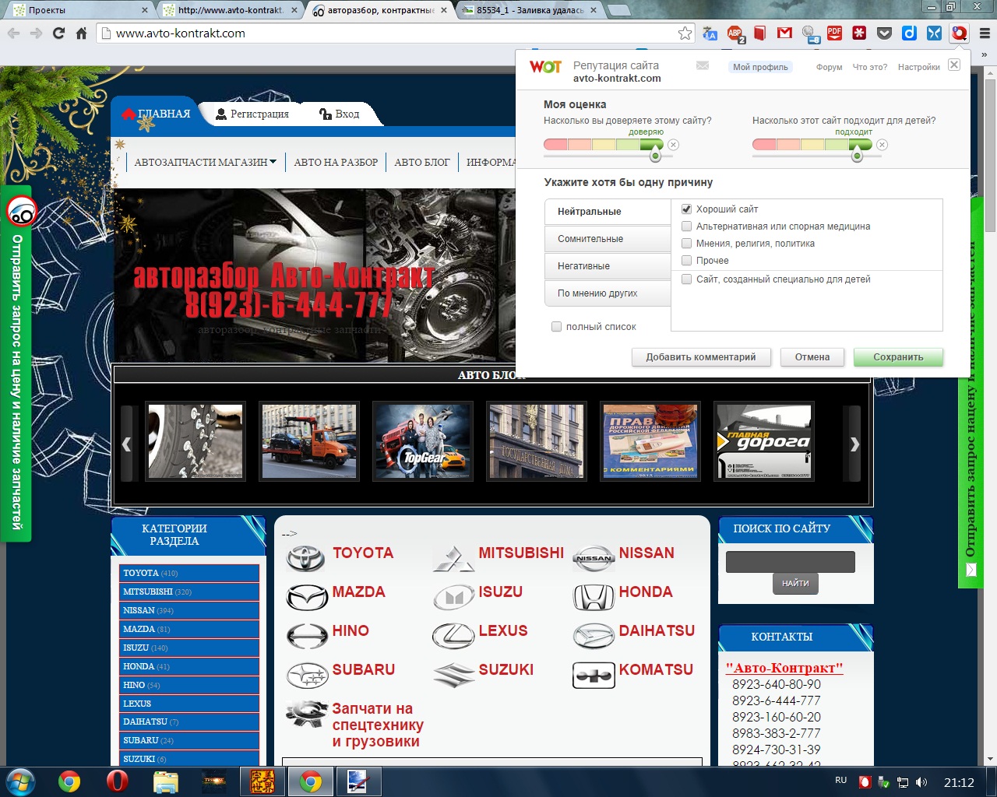Check 'Сайт, созданный специально для детей'

[x=686, y=279]
